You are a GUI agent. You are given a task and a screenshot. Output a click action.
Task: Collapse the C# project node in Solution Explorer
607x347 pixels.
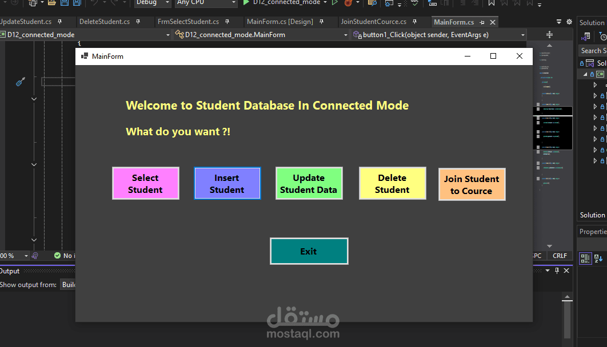tap(585, 74)
